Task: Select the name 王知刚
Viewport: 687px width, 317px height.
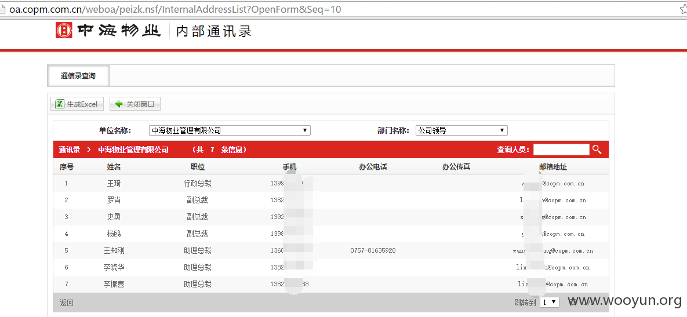Action: pos(114,250)
